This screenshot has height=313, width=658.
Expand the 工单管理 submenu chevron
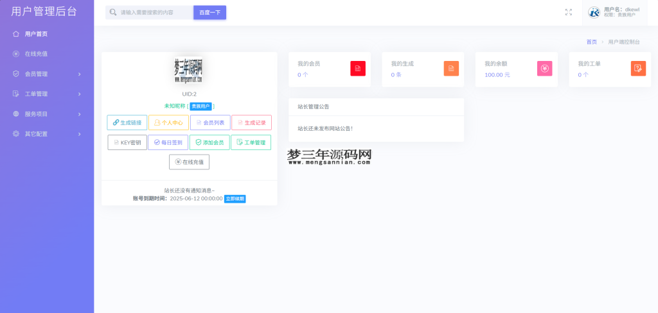click(79, 94)
